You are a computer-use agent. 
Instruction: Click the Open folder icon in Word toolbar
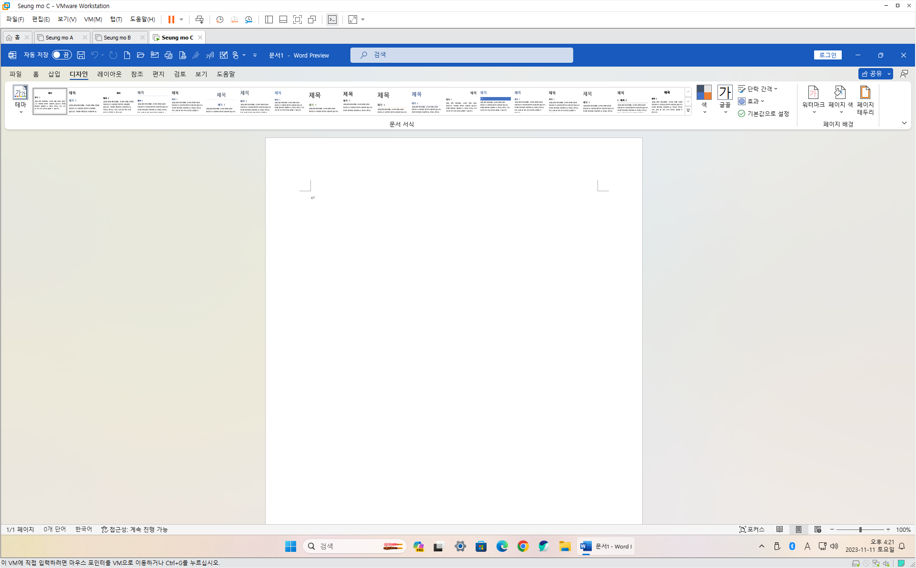pos(140,55)
